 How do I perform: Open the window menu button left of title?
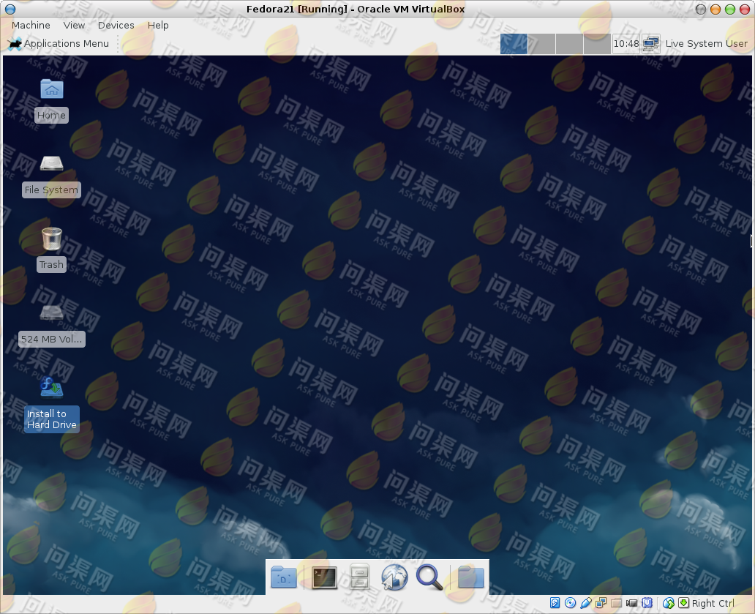pyautogui.click(x=10, y=10)
